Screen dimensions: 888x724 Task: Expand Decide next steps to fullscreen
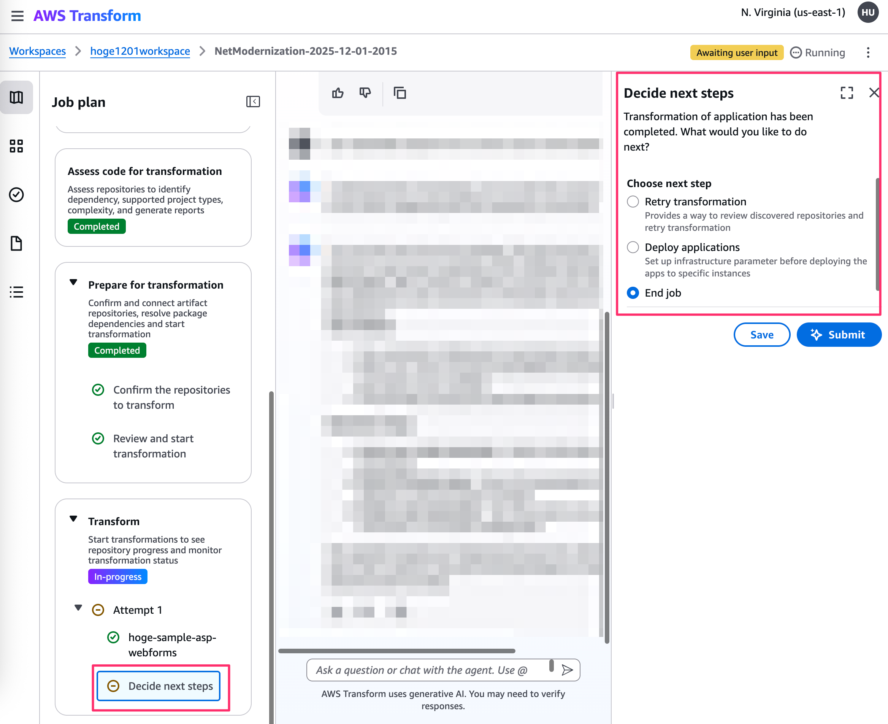pos(847,92)
